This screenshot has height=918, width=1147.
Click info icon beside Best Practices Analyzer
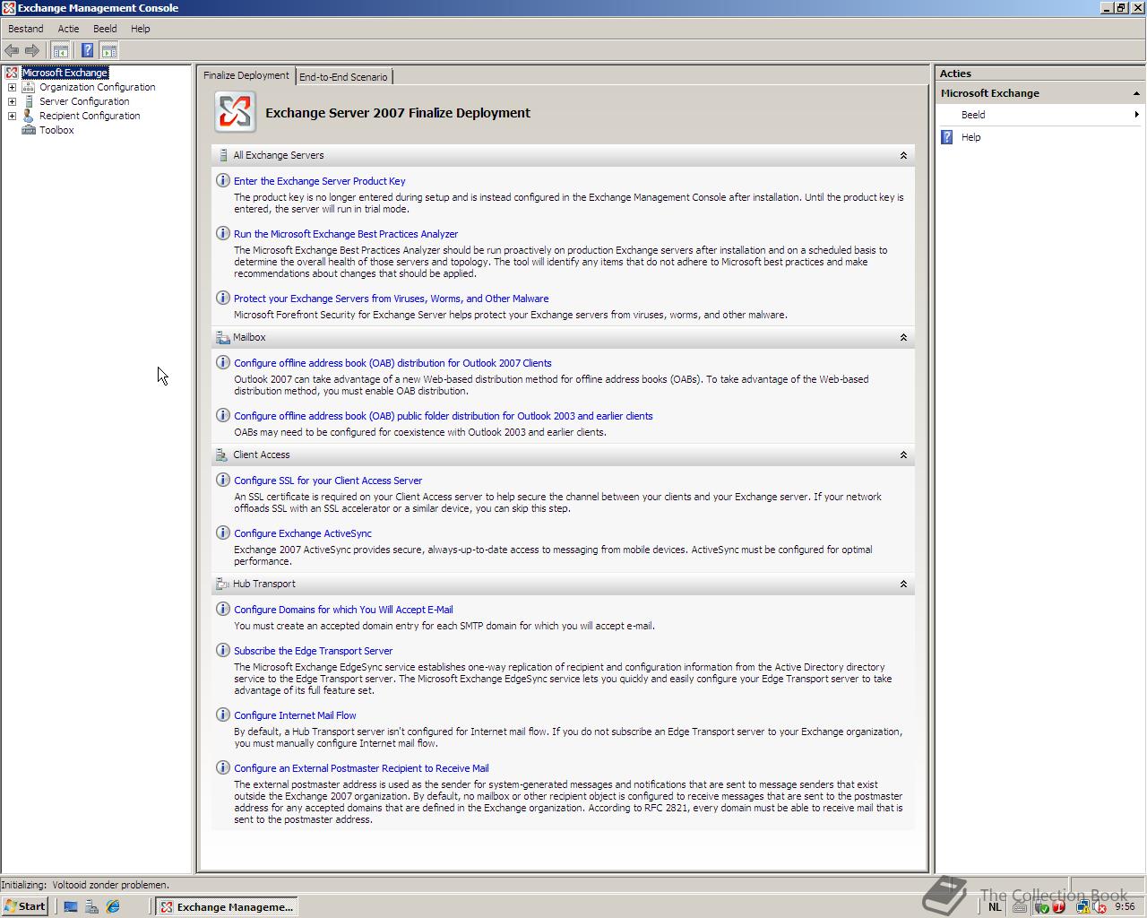223,233
